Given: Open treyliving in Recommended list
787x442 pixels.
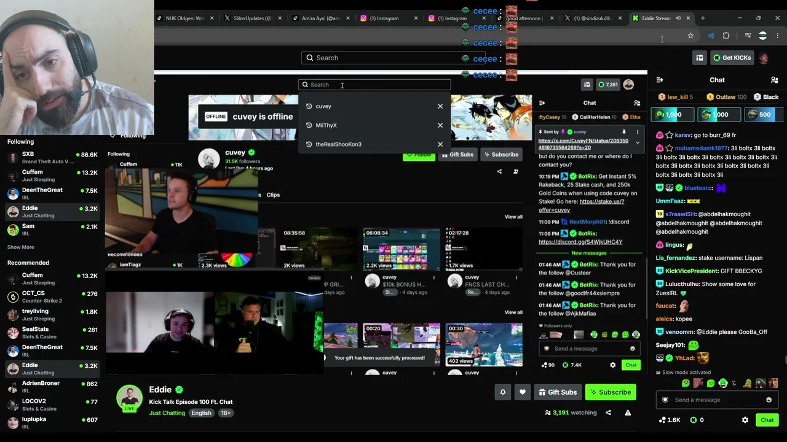Looking at the screenshot, I should [52, 315].
